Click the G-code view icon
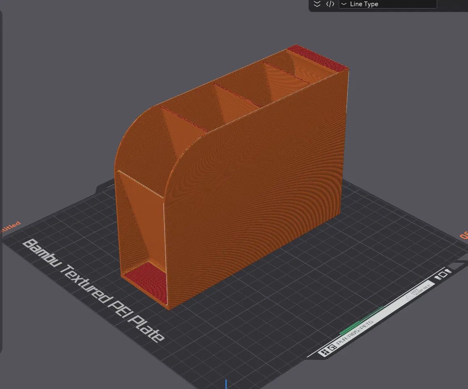Viewport: 468px width, 389px height. 330,4
